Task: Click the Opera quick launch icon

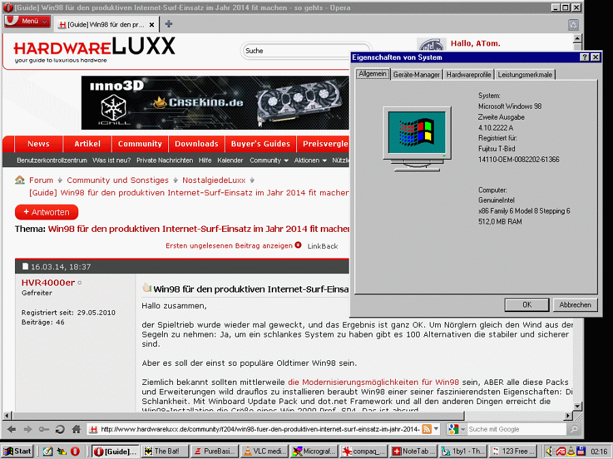Action: (75, 452)
